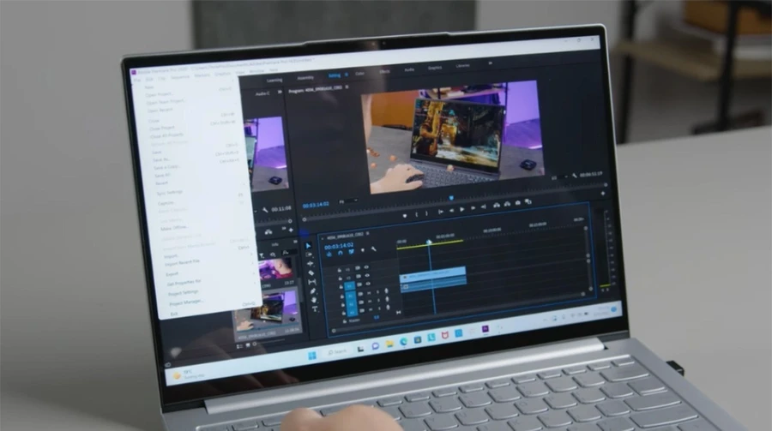Switch to Color workspace tab
Viewport: 772px width, 431px height.
pos(360,74)
